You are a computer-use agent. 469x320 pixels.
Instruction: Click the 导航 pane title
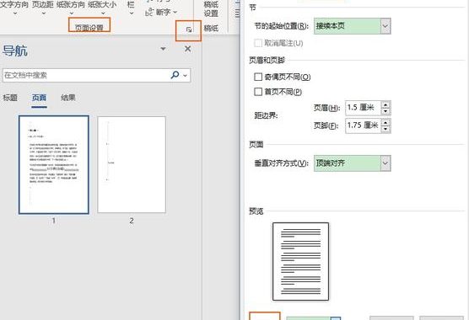coord(15,51)
